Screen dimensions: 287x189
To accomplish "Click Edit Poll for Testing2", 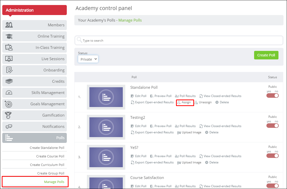I will (139, 126).
